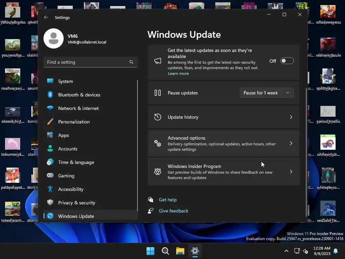345x259 pixels.
Task: Click the pause icon beside Pause updates
Action: (x=158, y=93)
